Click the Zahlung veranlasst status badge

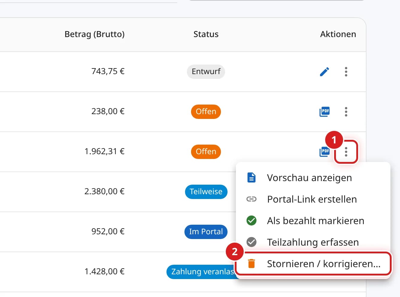pos(201,272)
